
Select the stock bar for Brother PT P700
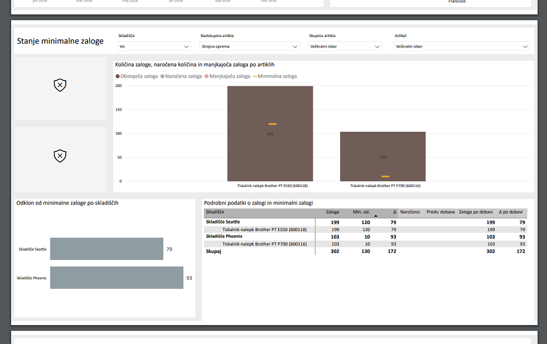[382, 156]
